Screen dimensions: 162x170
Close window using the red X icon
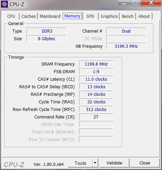pos(151,3)
